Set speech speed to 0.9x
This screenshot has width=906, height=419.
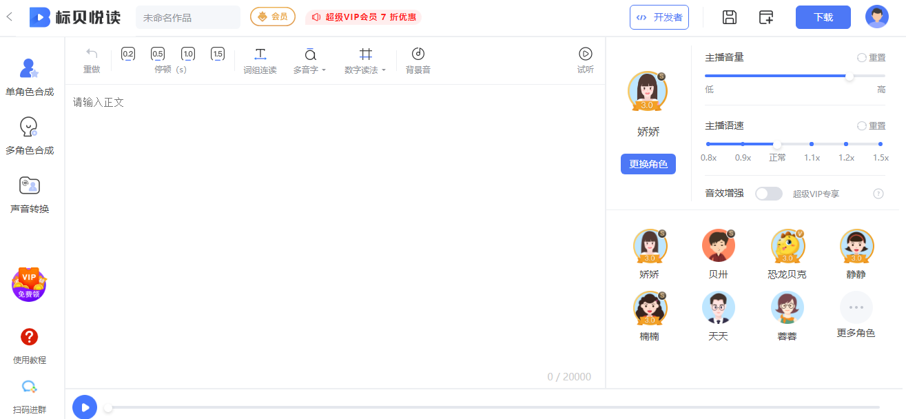point(743,144)
